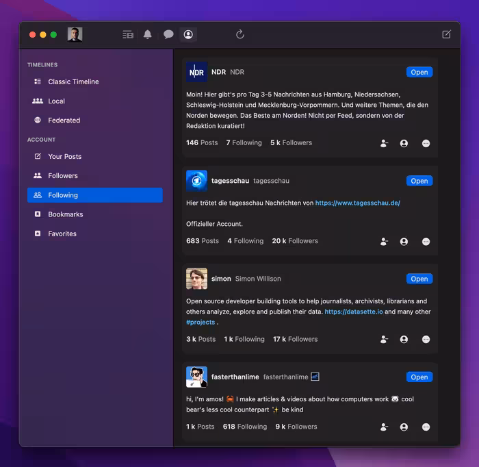Open Favorites in the sidebar
The image size is (479, 467).
click(x=94, y=233)
